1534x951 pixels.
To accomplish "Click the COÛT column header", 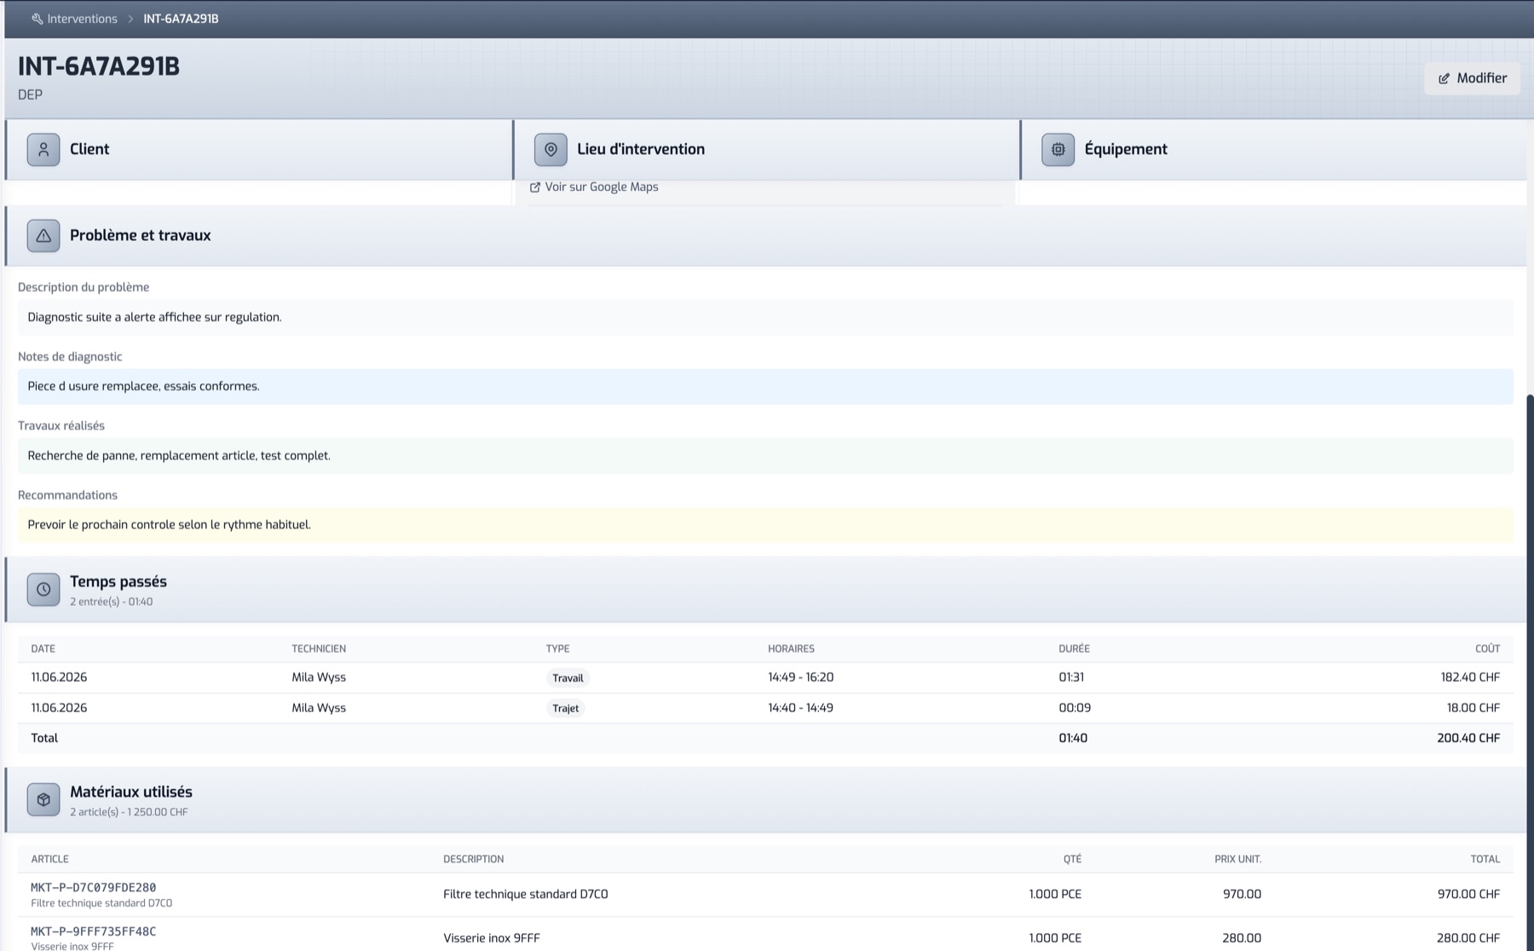I will tap(1487, 648).
